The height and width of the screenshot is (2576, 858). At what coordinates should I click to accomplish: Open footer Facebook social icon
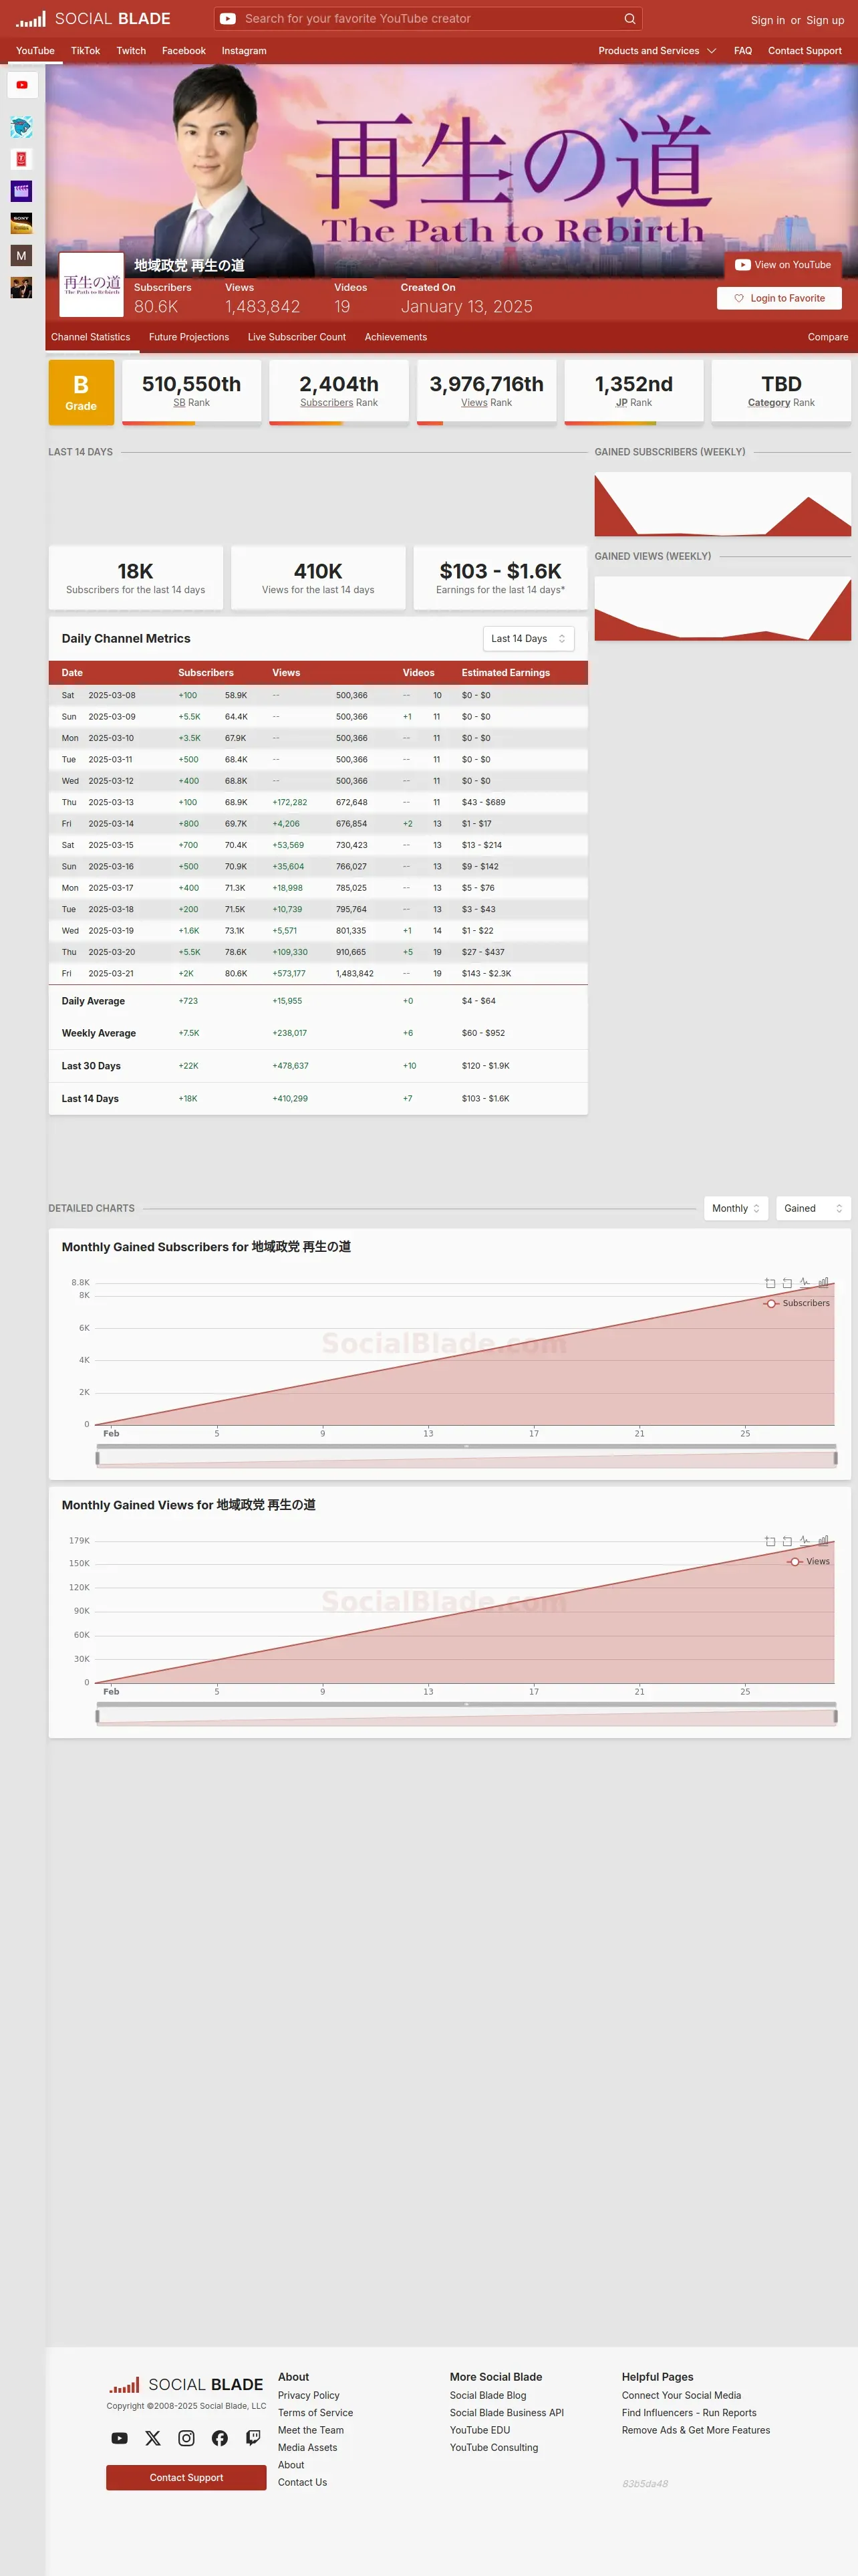[220, 2438]
